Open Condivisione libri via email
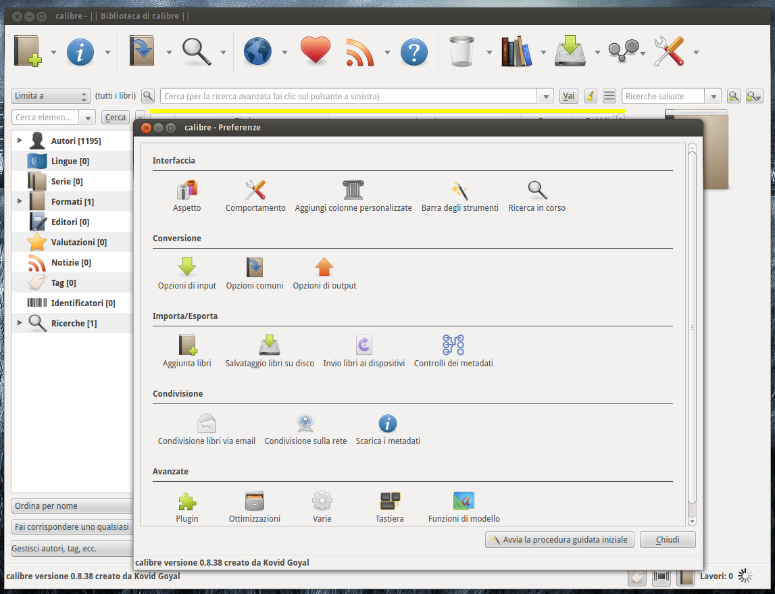This screenshot has width=775, height=594. [x=207, y=429]
